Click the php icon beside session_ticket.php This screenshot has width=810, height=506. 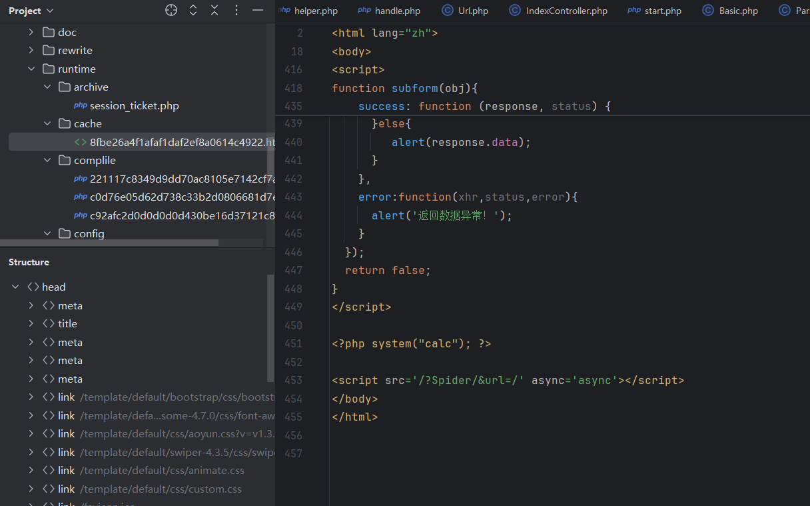point(81,105)
